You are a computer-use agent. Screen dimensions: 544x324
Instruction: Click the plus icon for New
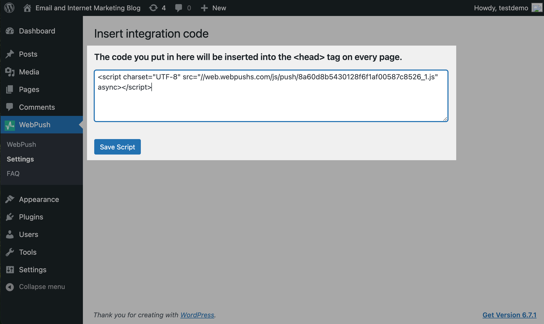pos(204,8)
